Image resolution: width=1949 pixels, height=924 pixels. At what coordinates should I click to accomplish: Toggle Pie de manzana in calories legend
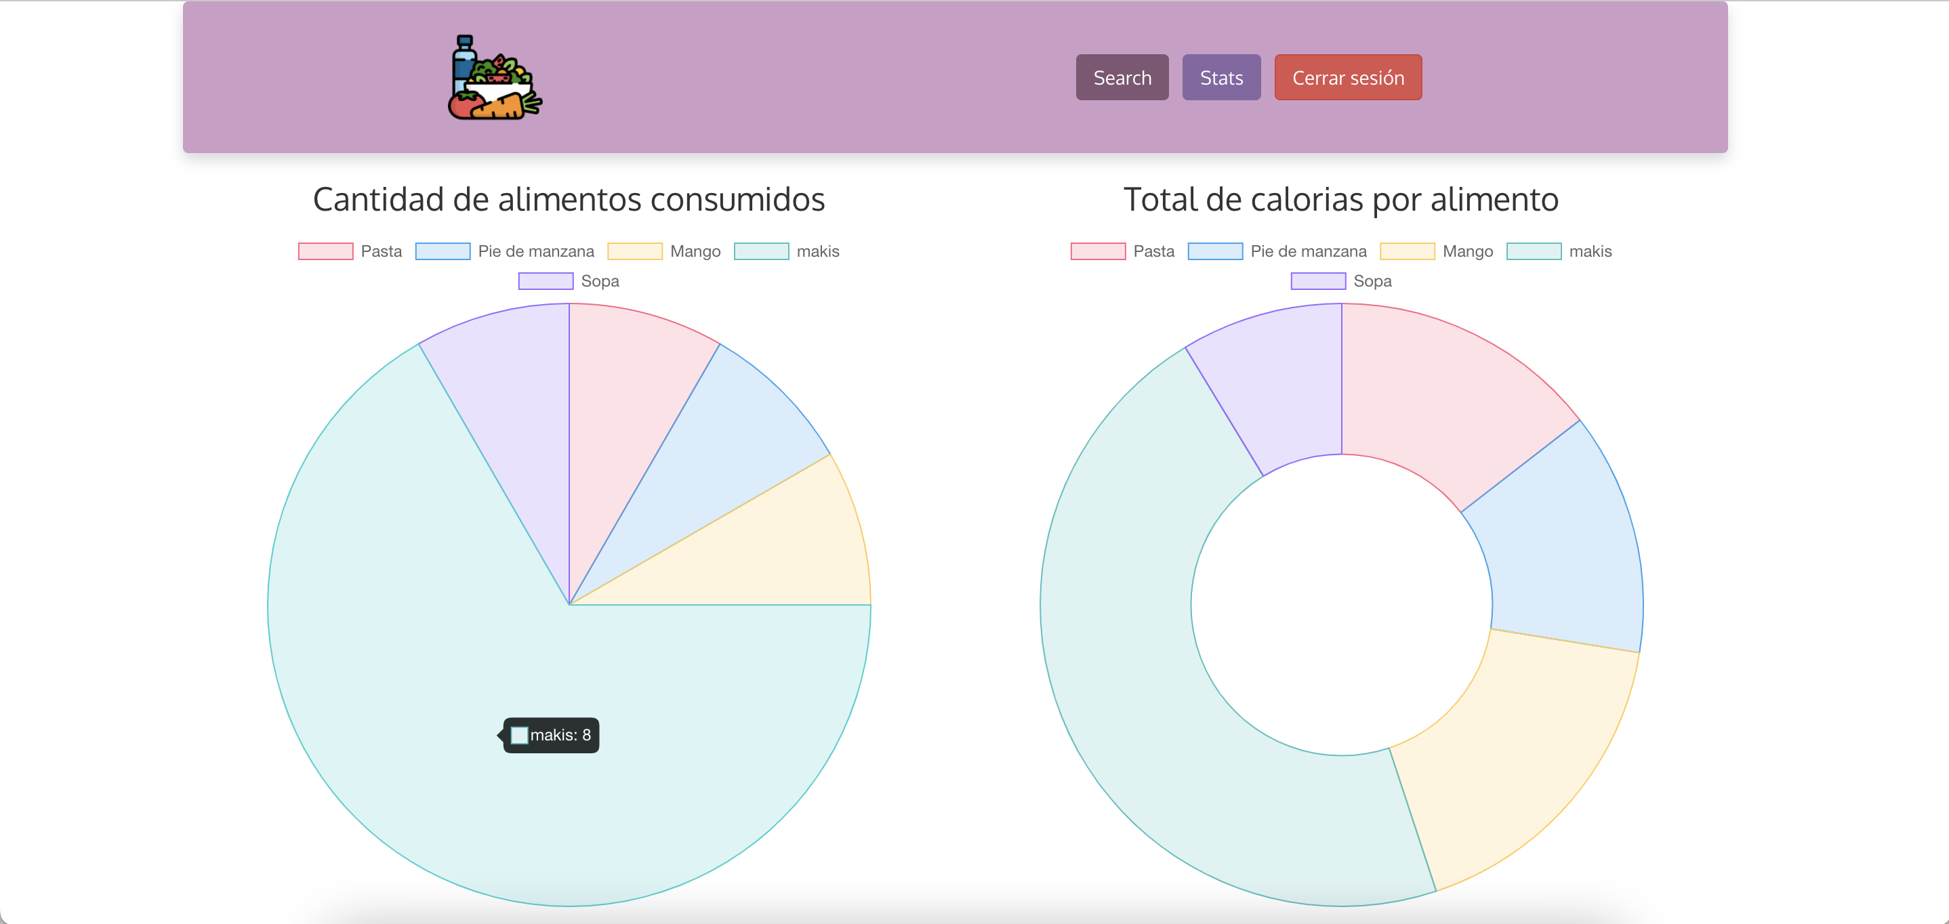(x=1215, y=251)
